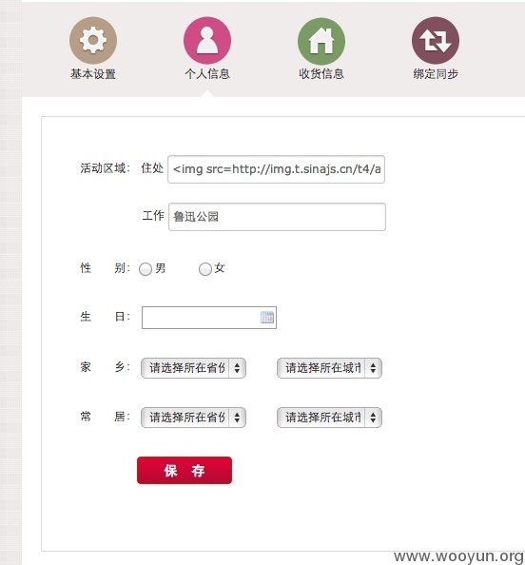
Task: Open the 收货信息 house icon
Action: (x=321, y=41)
